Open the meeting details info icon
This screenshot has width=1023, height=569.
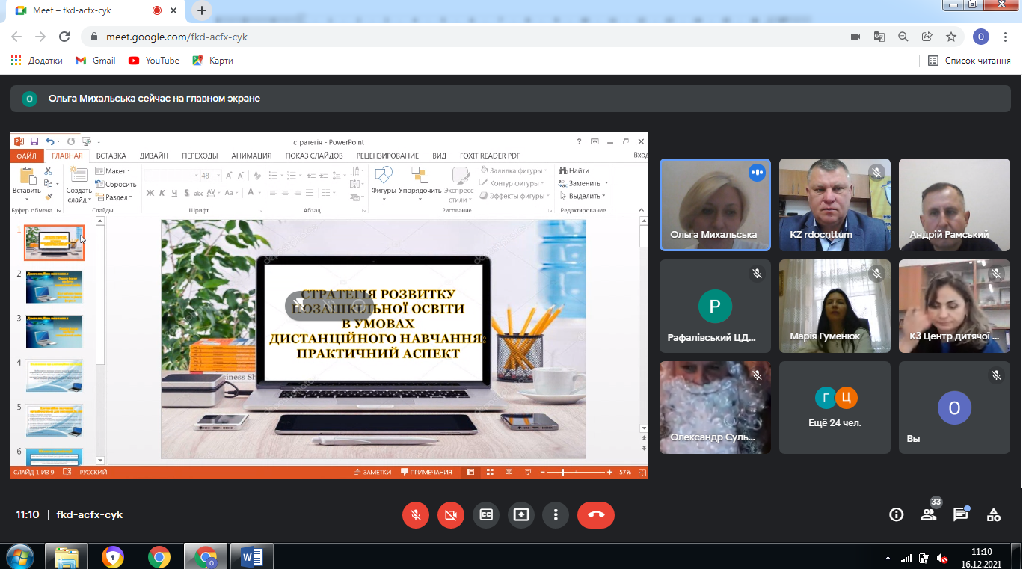(x=896, y=514)
